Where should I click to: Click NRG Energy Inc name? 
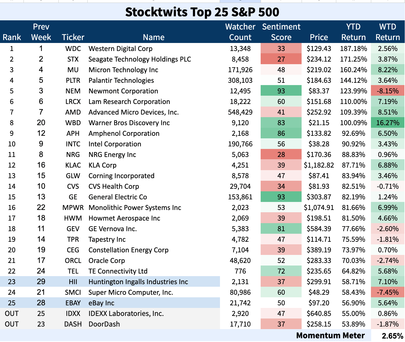[112, 155]
